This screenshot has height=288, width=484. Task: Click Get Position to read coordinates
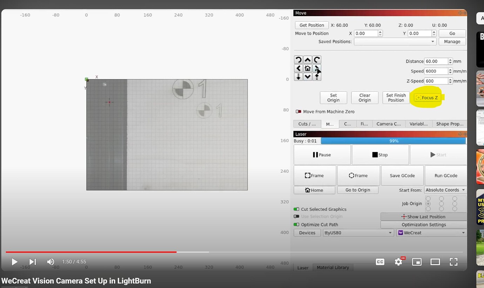pos(311,25)
